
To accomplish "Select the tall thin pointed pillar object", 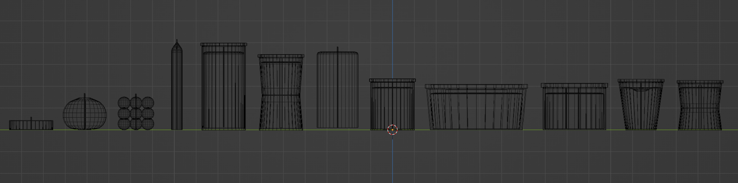I will click(177, 85).
